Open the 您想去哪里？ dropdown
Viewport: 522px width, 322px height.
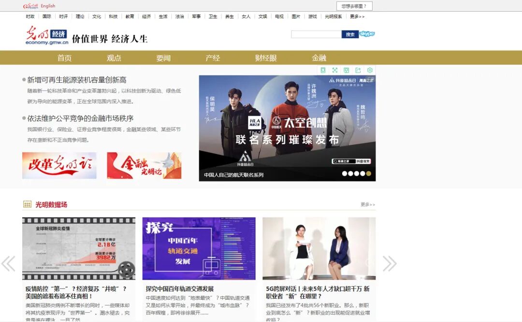pos(354,6)
